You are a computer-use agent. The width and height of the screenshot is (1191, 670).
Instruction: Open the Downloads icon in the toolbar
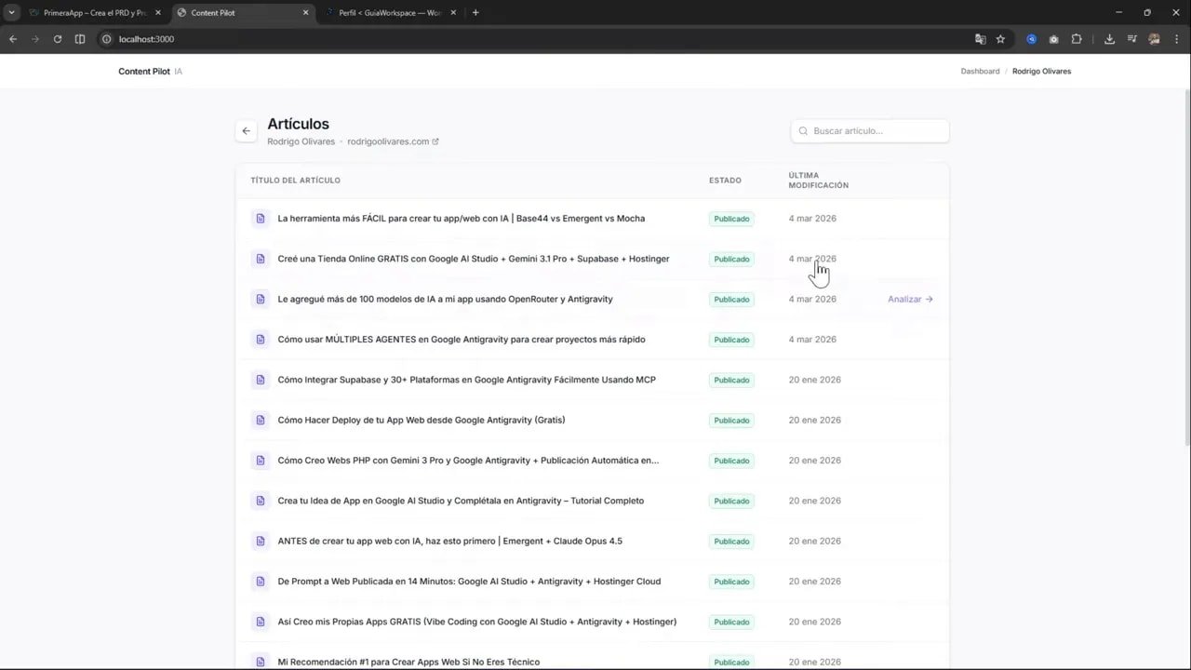[x=1110, y=39]
